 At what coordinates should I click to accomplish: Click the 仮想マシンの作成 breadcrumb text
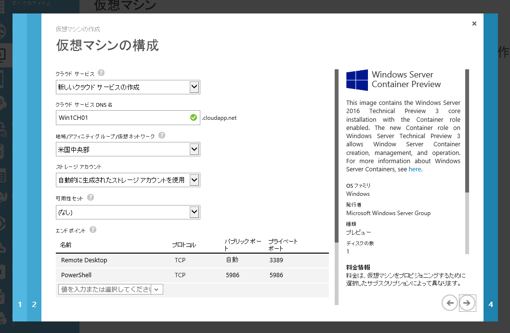(x=78, y=29)
